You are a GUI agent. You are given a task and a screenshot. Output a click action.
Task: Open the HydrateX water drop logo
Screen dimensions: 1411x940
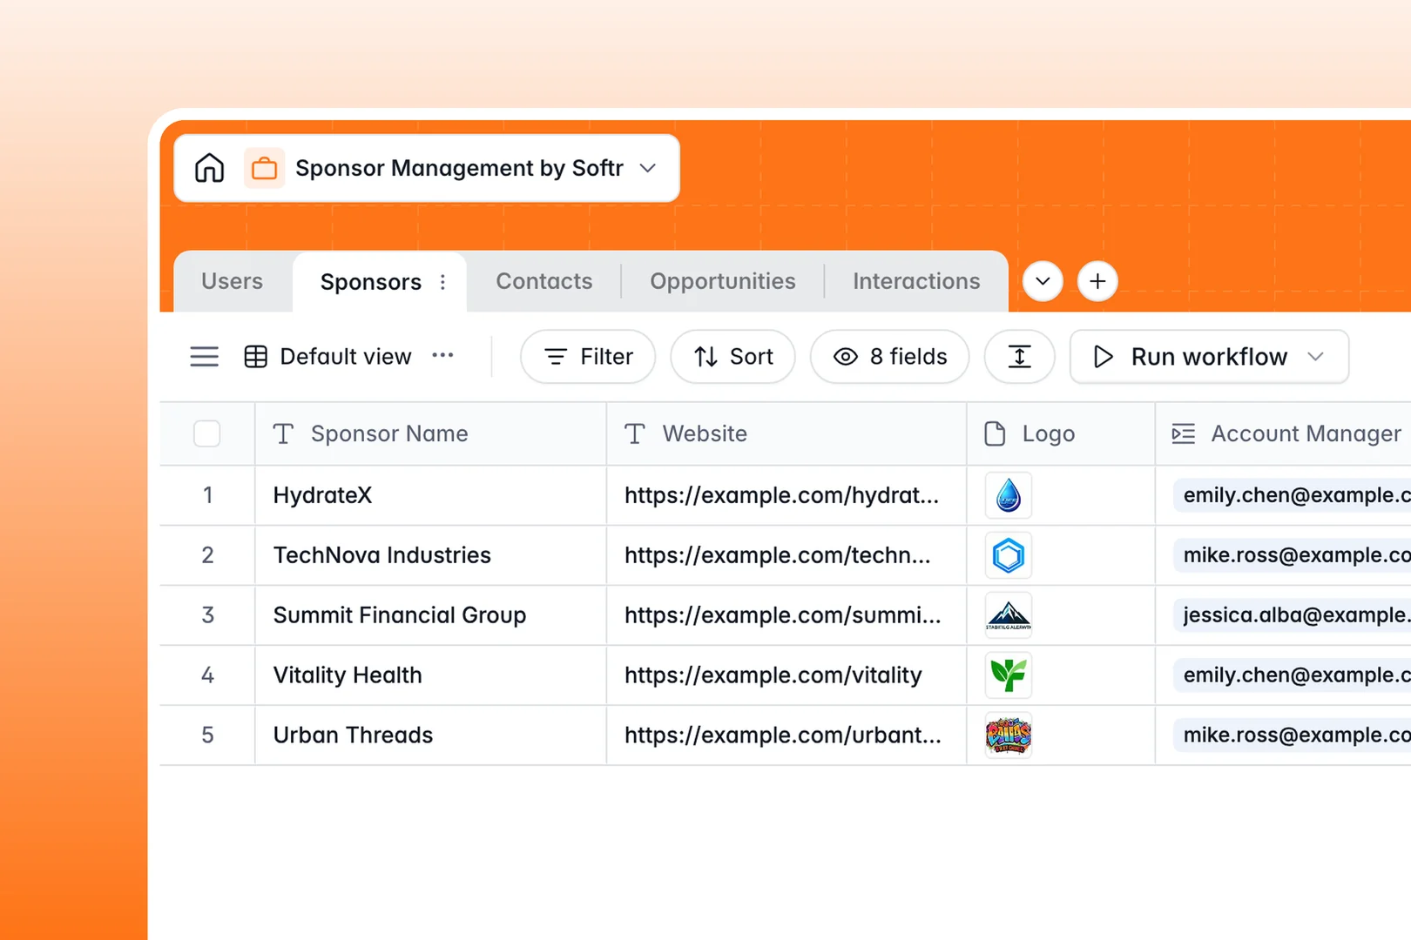1009,495
